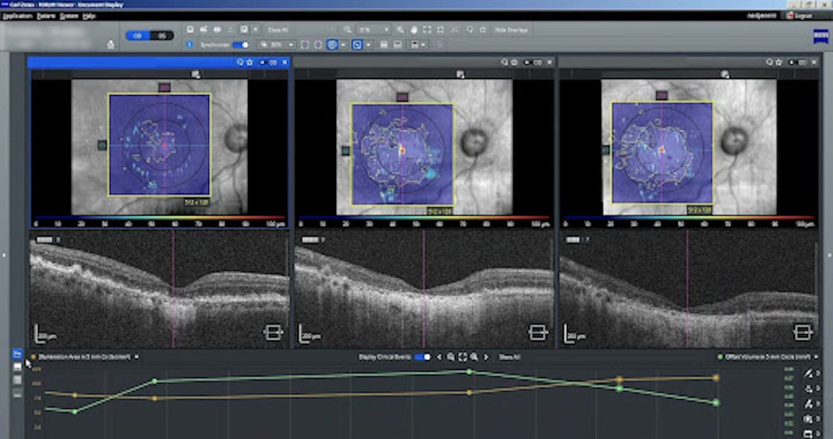Screen dimensions: 833x439
Task: Expand the layout icon dropdown arrow
Action: pos(423,45)
